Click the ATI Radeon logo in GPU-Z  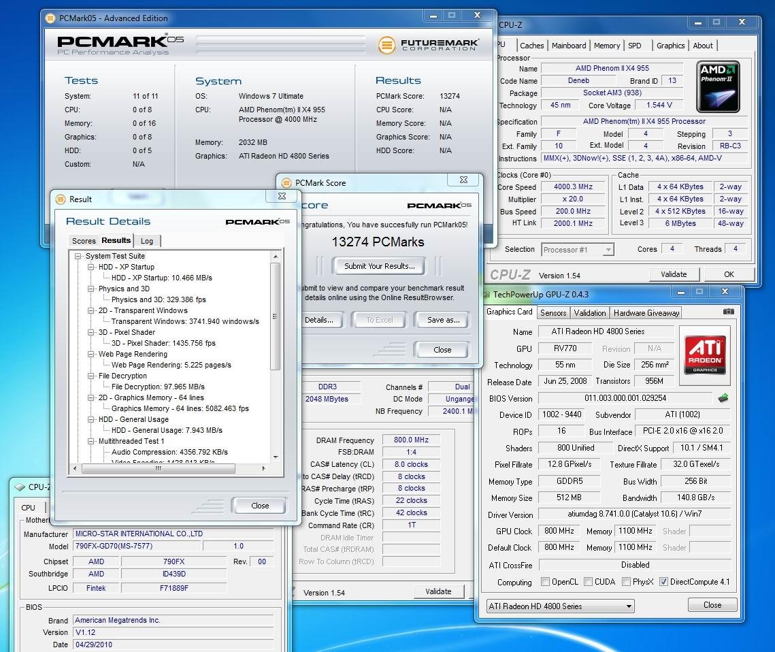click(705, 355)
